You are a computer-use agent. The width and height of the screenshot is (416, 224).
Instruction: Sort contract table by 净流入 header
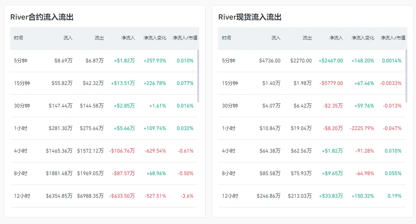pyautogui.click(x=128, y=38)
